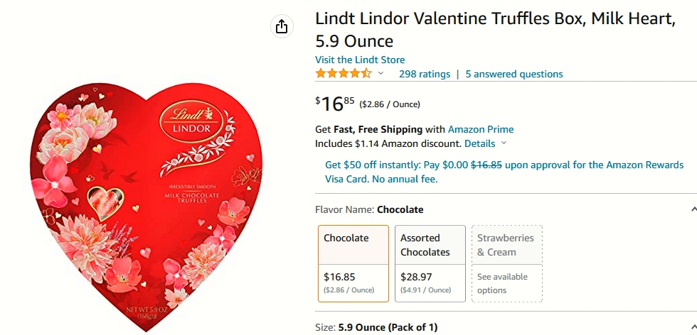697x335 pixels.
Task: Select Strawberries & Cream flavor option
Action: (507, 263)
